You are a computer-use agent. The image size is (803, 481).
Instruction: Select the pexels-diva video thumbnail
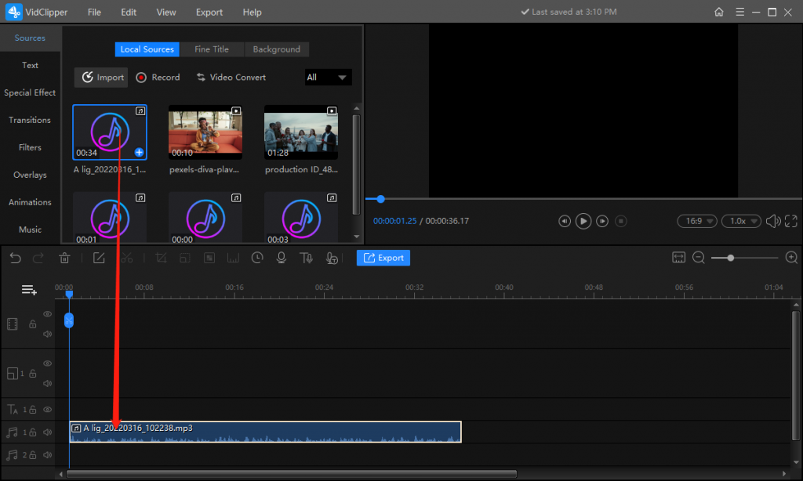pos(205,132)
